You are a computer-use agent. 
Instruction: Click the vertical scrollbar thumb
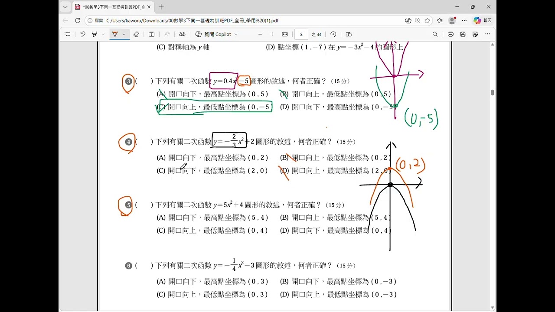click(x=492, y=92)
